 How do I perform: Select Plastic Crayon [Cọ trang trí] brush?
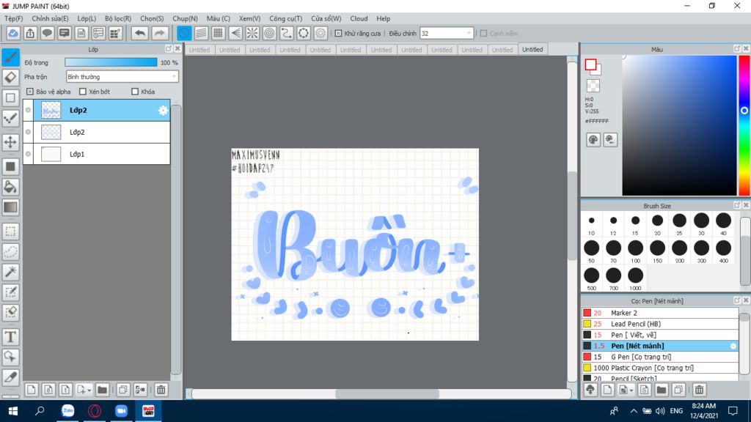click(660, 368)
